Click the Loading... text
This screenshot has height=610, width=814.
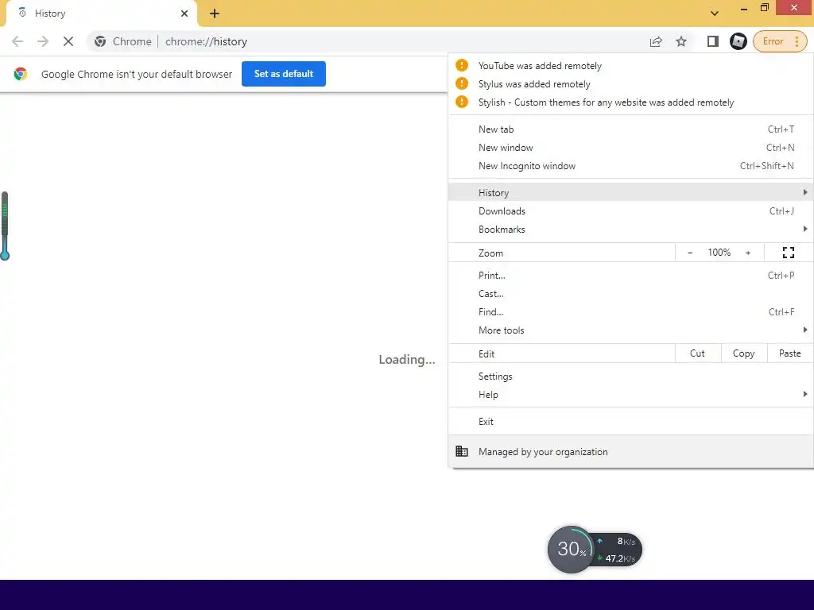click(407, 360)
